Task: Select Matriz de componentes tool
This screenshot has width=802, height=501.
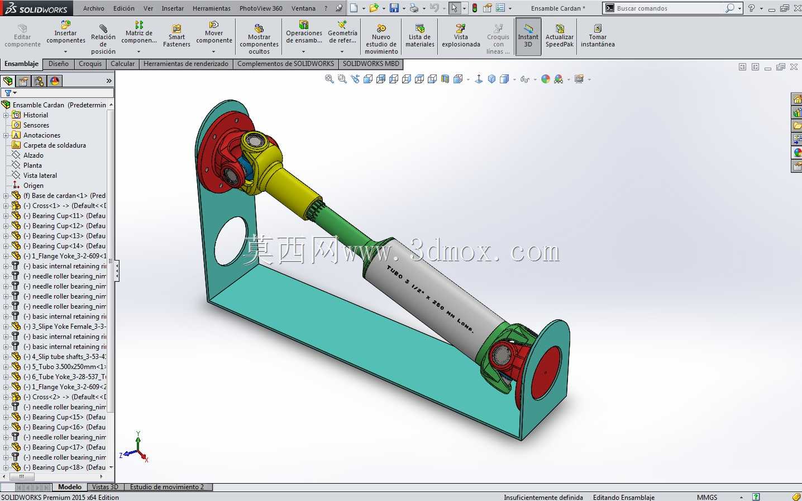Action: 139,32
